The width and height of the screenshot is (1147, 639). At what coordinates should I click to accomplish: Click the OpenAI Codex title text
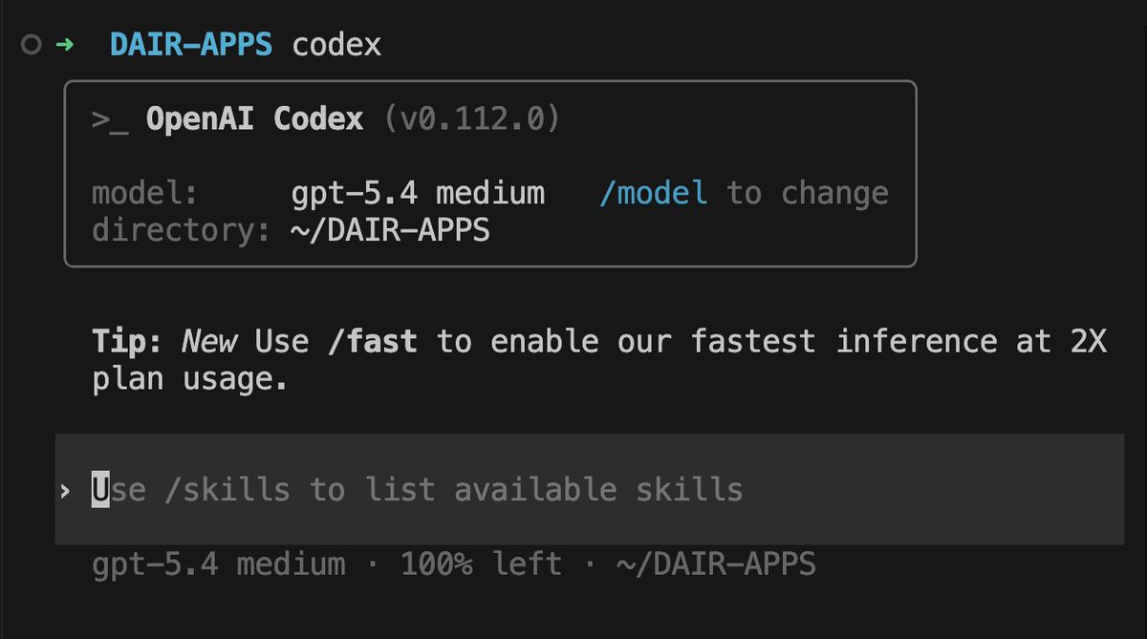pos(254,119)
